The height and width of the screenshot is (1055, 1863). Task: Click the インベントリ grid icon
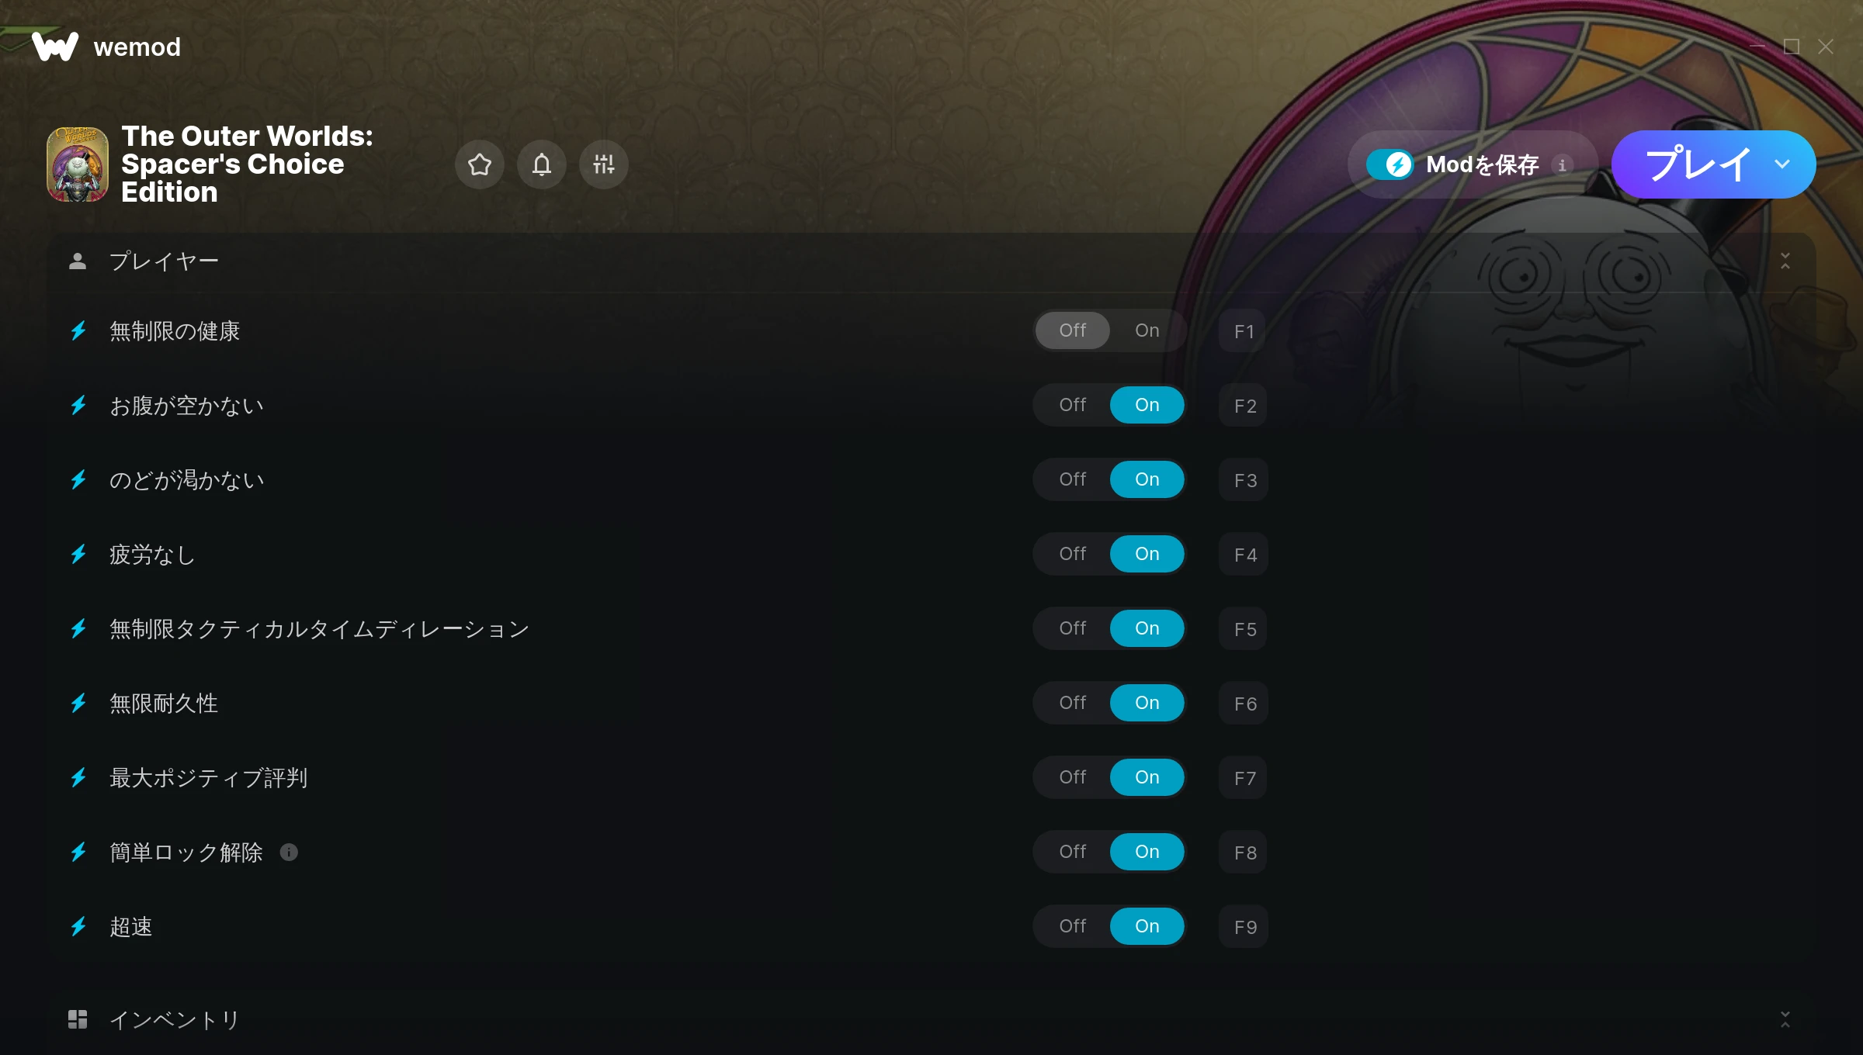(78, 1019)
